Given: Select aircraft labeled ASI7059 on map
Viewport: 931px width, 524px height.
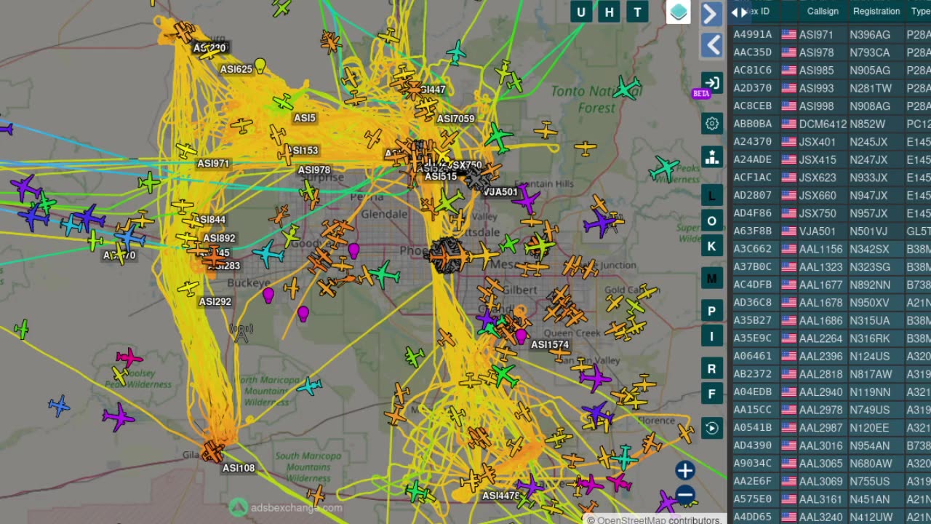Looking at the screenshot, I should [456, 119].
